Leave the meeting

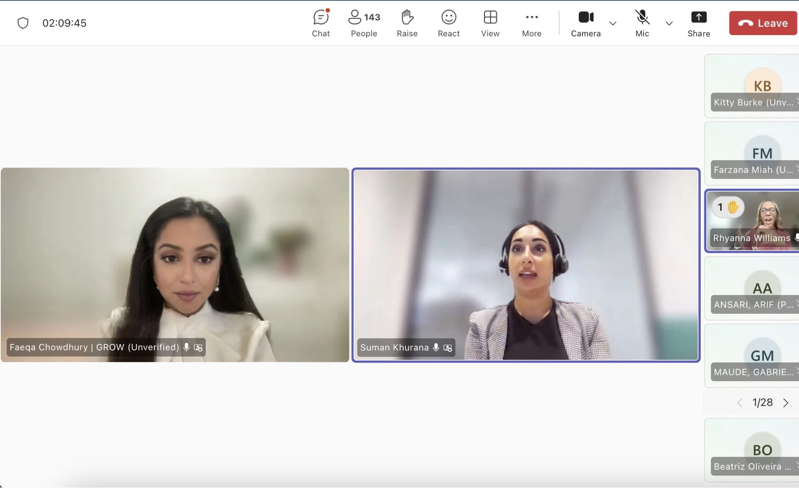(763, 23)
